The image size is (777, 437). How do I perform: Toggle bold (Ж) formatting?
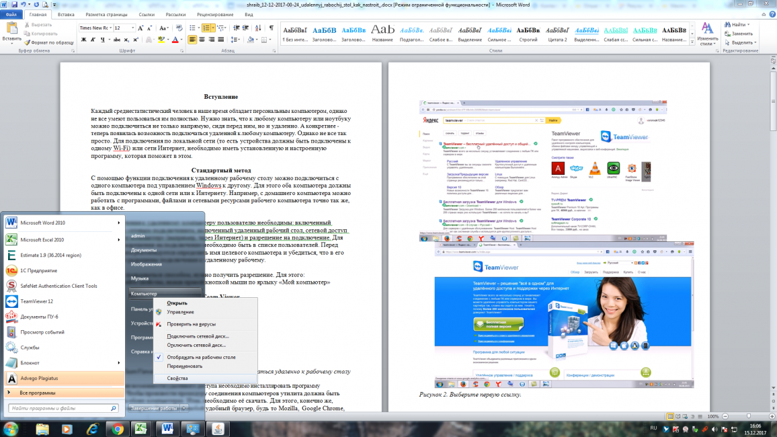[x=83, y=40]
